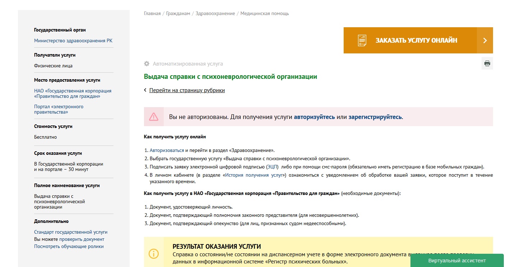Click Автоматизированная услуга label

(x=188, y=64)
